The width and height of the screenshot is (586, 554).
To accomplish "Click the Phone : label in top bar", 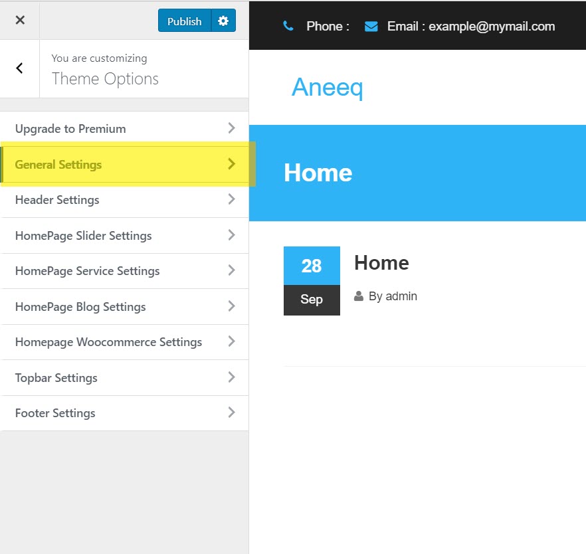I will (x=328, y=26).
